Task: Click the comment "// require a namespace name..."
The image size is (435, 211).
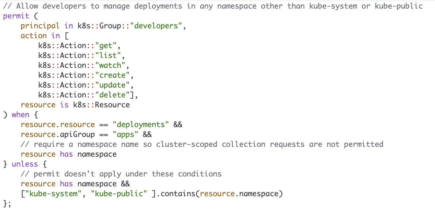Action: tap(202, 144)
